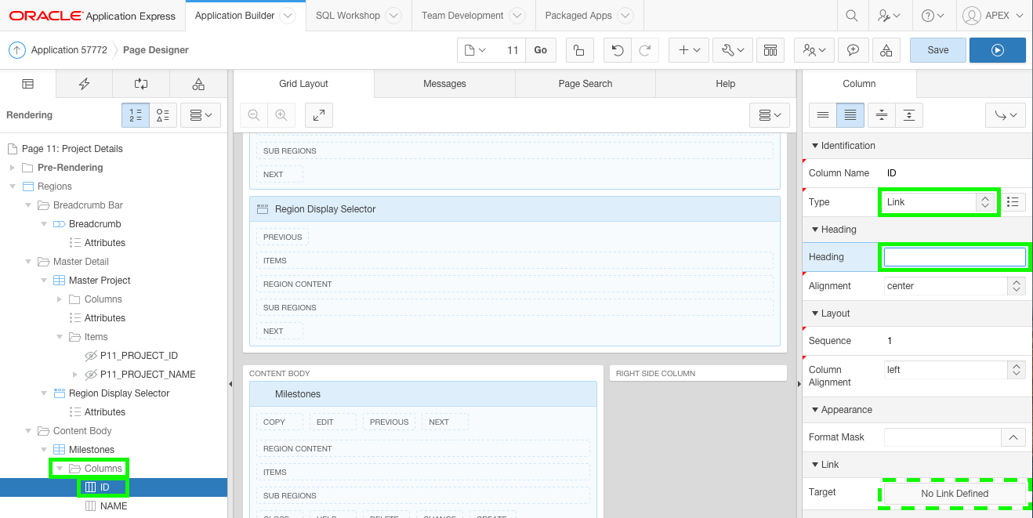Click the Go button next to page number
Viewport: 1033px width, 518px height.
(x=541, y=50)
